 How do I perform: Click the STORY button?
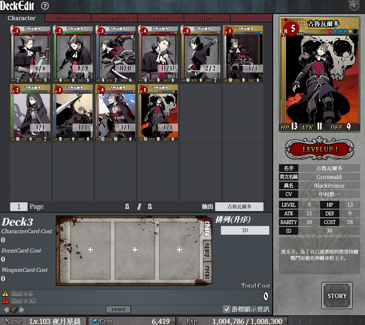337,296
